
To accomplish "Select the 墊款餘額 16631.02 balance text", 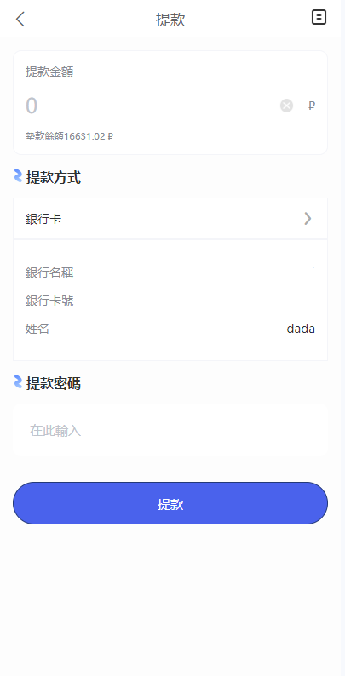I will [x=70, y=137].
